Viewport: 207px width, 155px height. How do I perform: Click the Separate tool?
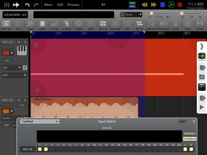115,25
